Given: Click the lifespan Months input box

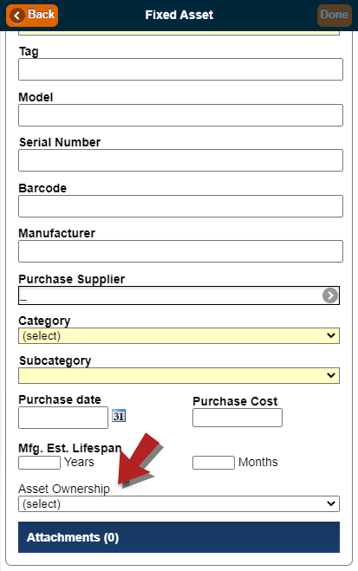Looking at the screenshot, I should 213,463.
